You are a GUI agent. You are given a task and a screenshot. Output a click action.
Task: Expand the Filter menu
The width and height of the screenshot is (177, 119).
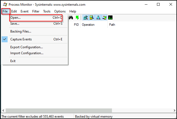pyautogui.click(x=36, y=11)
